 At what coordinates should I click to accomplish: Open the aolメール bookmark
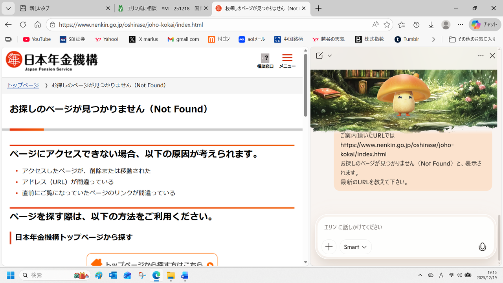click(x=252, y=39)
